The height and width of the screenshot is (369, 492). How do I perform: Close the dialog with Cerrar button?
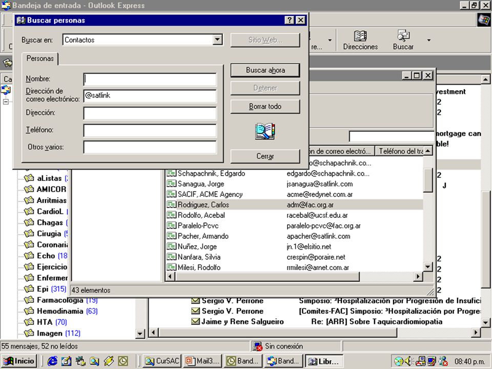pos(265,156)
